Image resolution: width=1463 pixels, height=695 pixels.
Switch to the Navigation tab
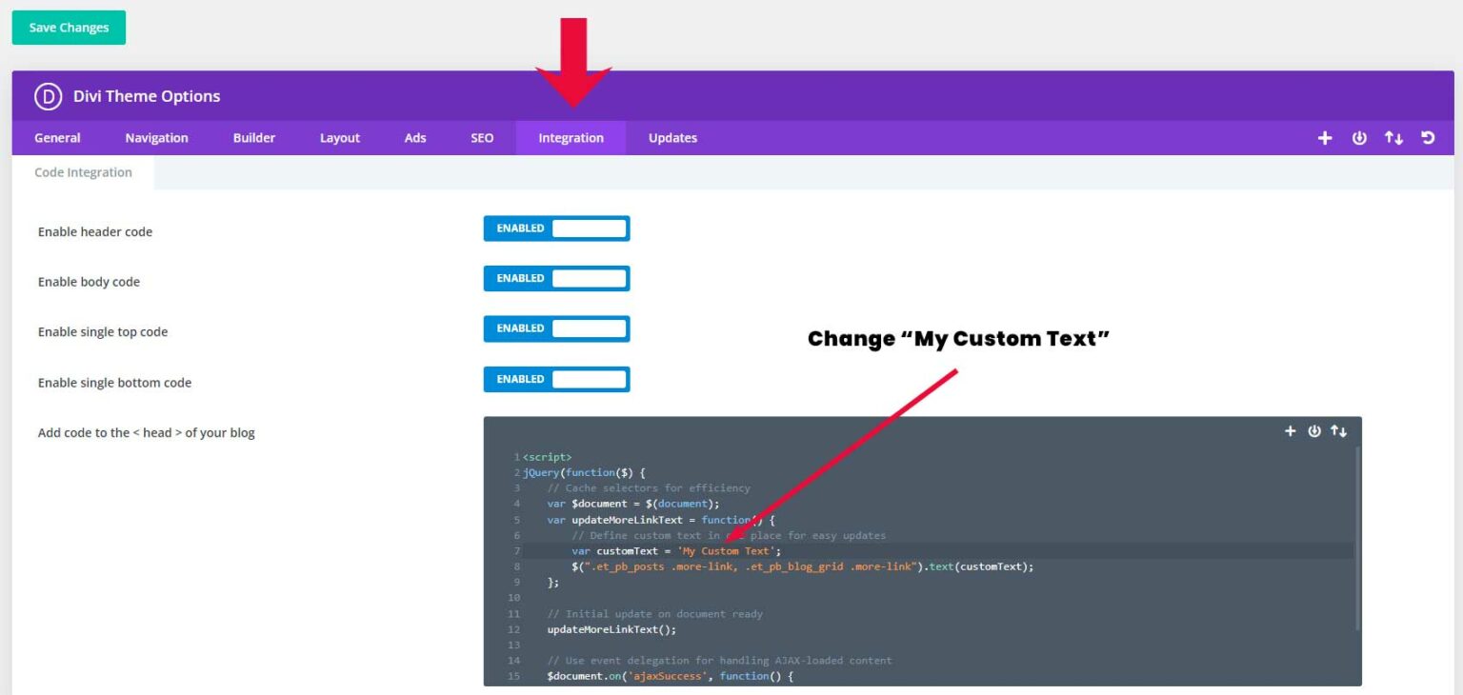[x=156, y=137]
